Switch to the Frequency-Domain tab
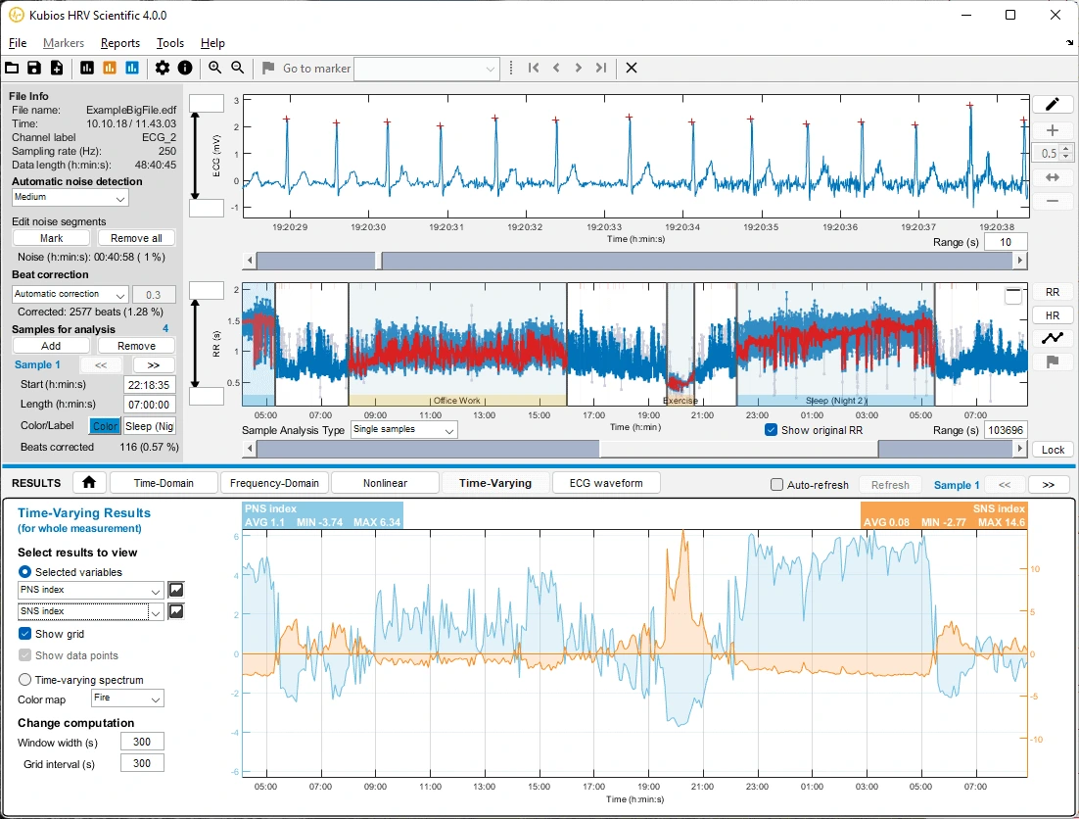The height and width of the screenshot is (819, 1079). [x=274, y=483]
